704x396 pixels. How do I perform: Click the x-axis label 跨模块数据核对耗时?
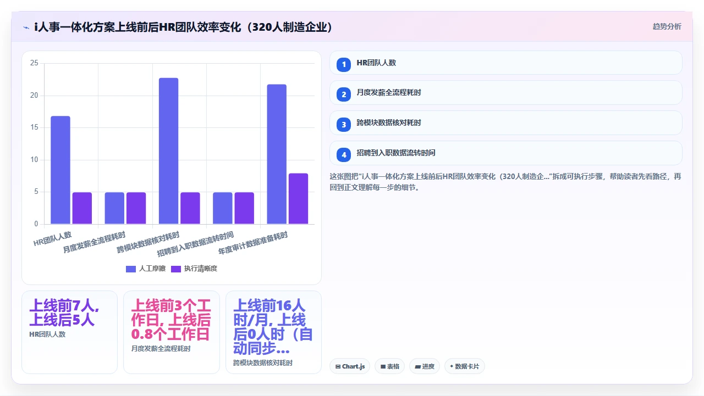148,243
